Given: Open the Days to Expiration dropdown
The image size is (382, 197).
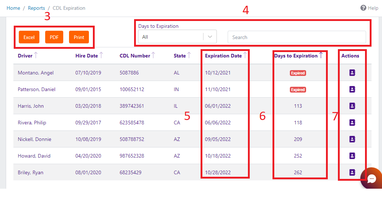Looking at the screenshot, I should [x=177, y=37].
